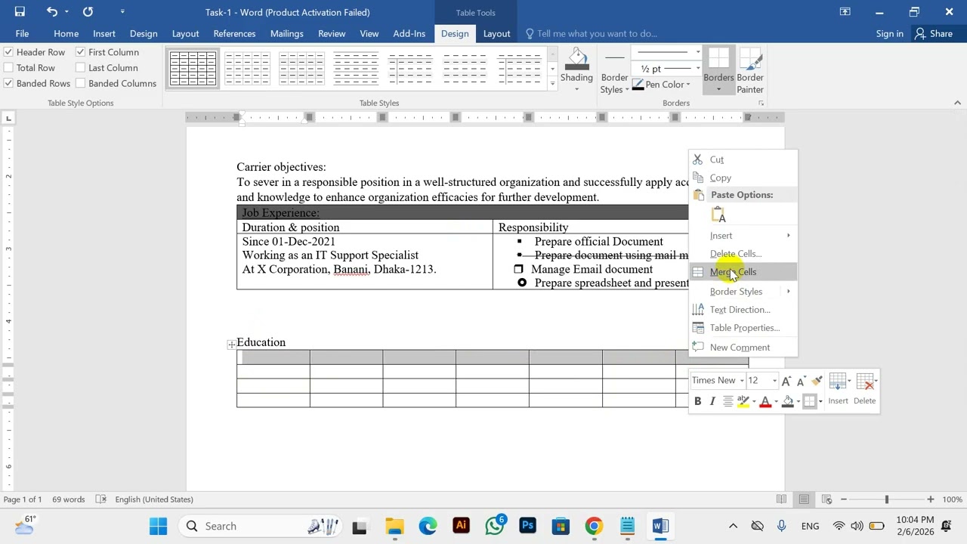Open the Table Tools Layout tab
Image resolution: width=967 pixels, height=544 pixels.
coord(496,33)
